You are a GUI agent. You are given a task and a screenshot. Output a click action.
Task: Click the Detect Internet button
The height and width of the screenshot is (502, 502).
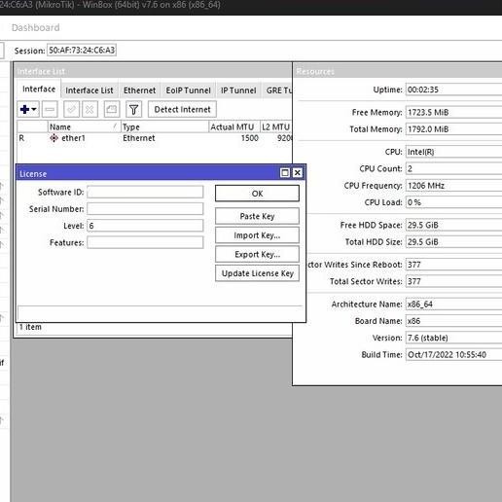tap(182, 109)
